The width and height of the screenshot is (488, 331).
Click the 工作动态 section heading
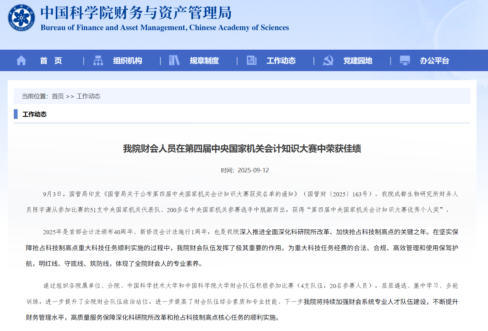(x=34, y=114)
